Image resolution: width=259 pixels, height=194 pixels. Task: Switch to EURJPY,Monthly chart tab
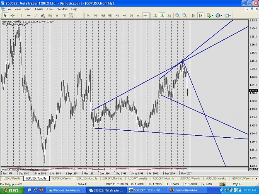112,179
